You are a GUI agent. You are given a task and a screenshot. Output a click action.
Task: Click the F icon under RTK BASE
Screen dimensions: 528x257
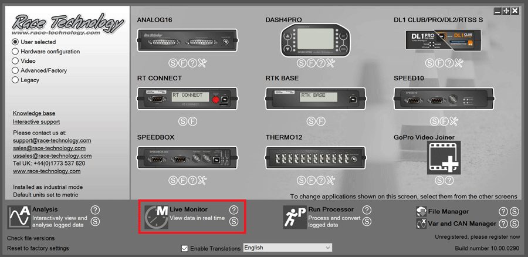click(321, 121)
